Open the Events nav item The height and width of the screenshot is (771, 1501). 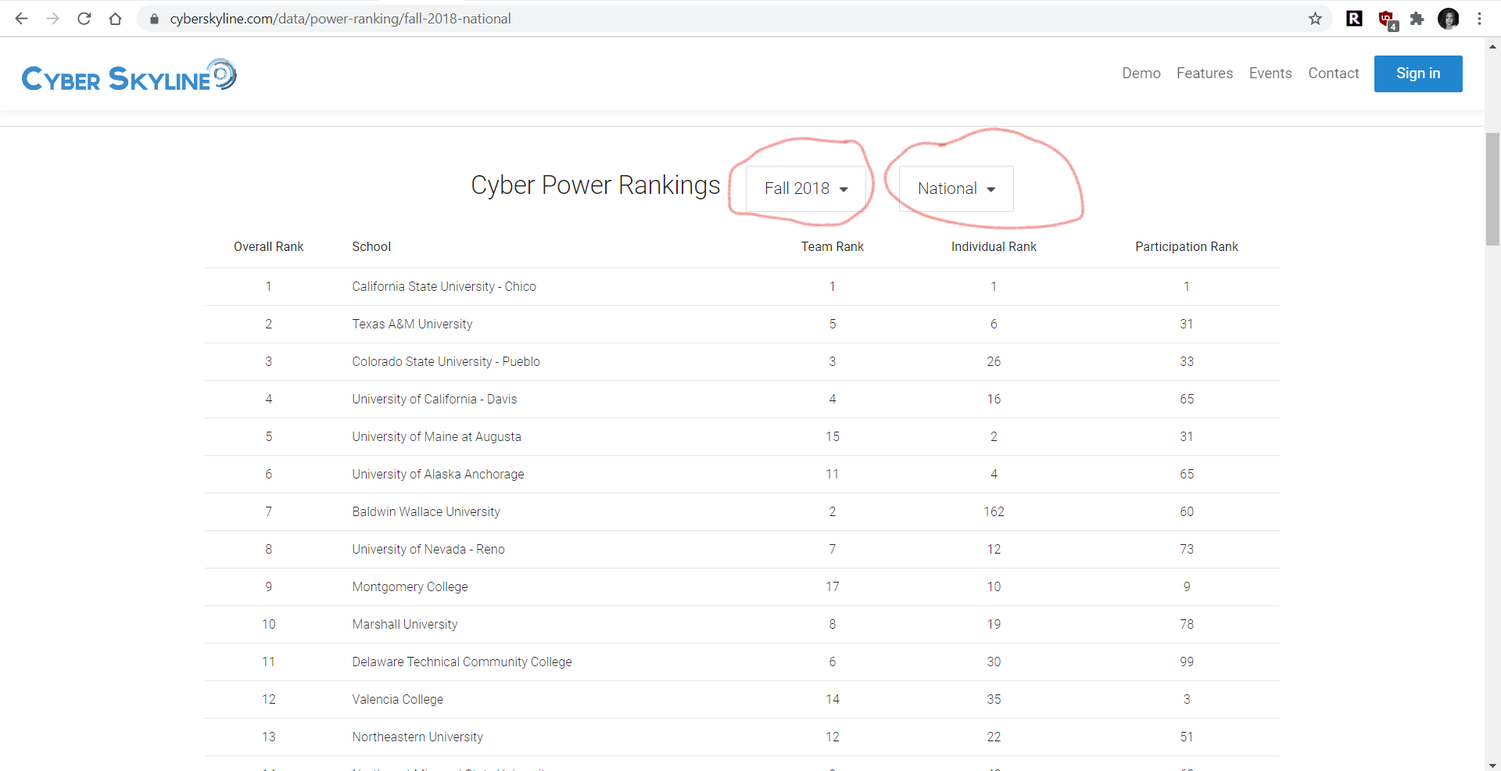tap(1270, 73)
